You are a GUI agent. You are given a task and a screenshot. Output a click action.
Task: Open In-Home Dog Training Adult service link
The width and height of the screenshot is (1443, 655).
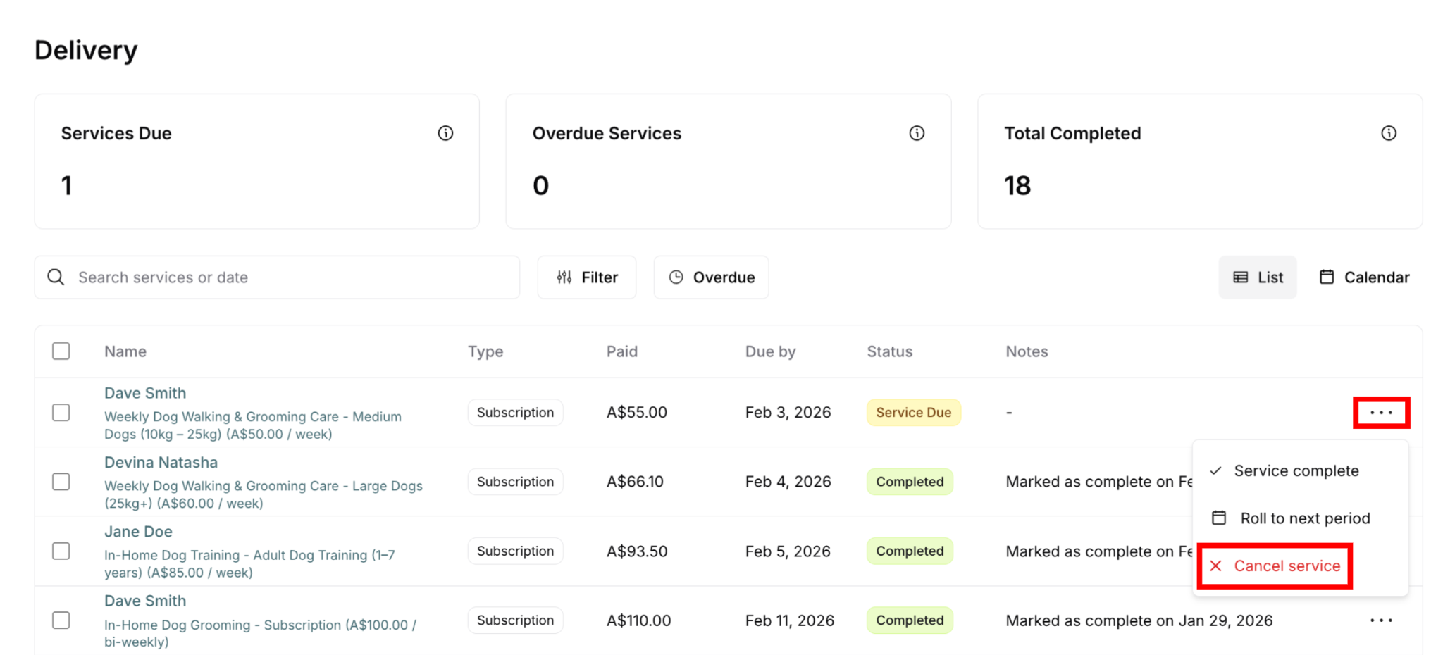pyautogui.click(x=249, y=563)
